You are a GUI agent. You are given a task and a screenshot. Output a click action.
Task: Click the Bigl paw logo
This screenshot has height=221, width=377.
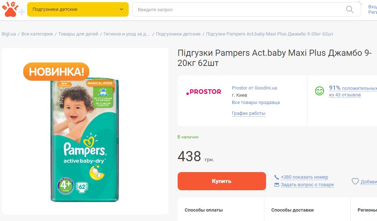tap(10, 9)
